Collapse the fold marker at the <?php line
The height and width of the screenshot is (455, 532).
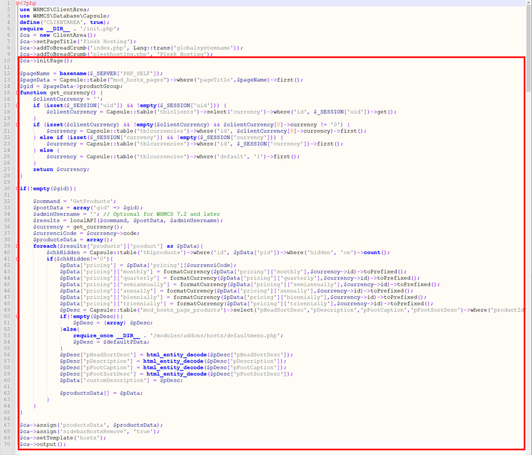tap(17, 3)
